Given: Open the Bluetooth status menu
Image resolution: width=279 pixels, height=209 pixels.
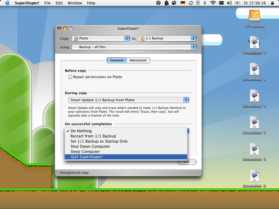Looking at the screenshot, I should (x=205, y=3).
